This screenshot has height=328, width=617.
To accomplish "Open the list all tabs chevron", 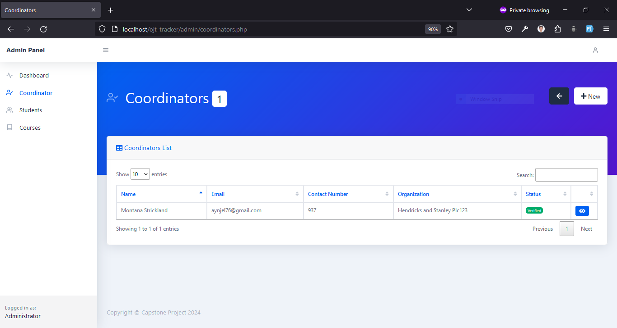I will (x=469, y=10).
